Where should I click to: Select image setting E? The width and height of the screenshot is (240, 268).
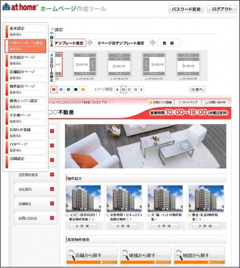[141, 90]
